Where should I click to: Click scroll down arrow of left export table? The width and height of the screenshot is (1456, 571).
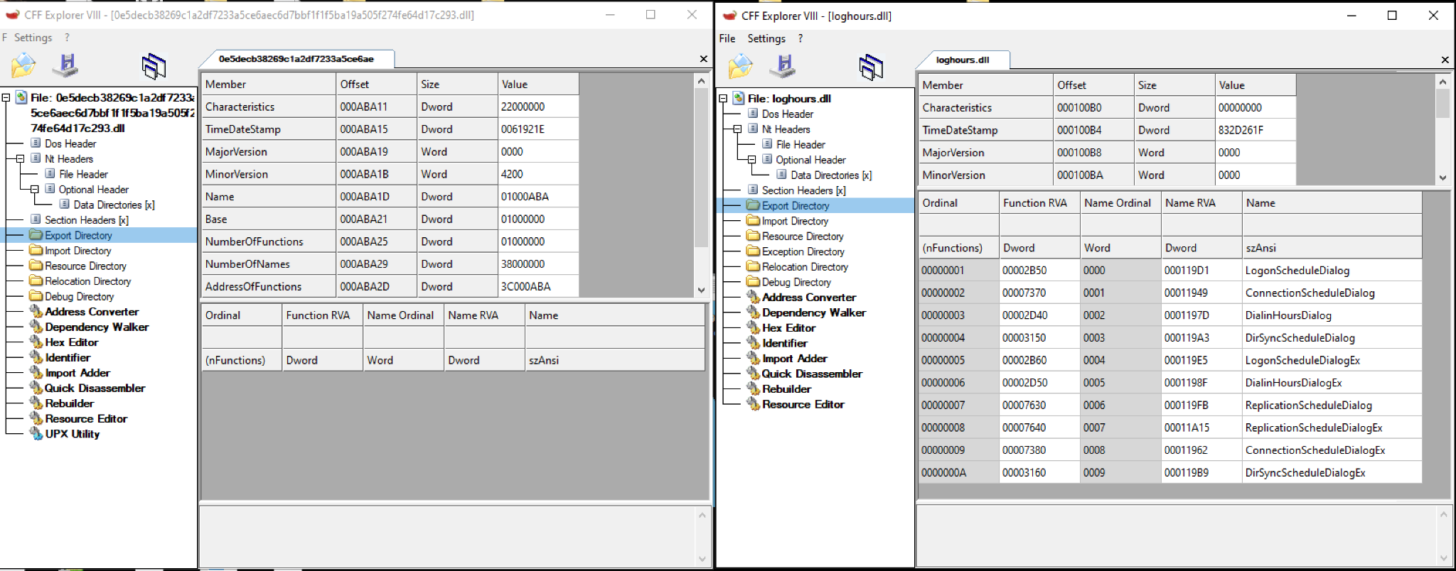pyautogui.click(x=702, y=290)
